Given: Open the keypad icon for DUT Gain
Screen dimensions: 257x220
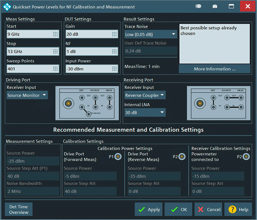Looking at the screenshot, I should (114, 34).
